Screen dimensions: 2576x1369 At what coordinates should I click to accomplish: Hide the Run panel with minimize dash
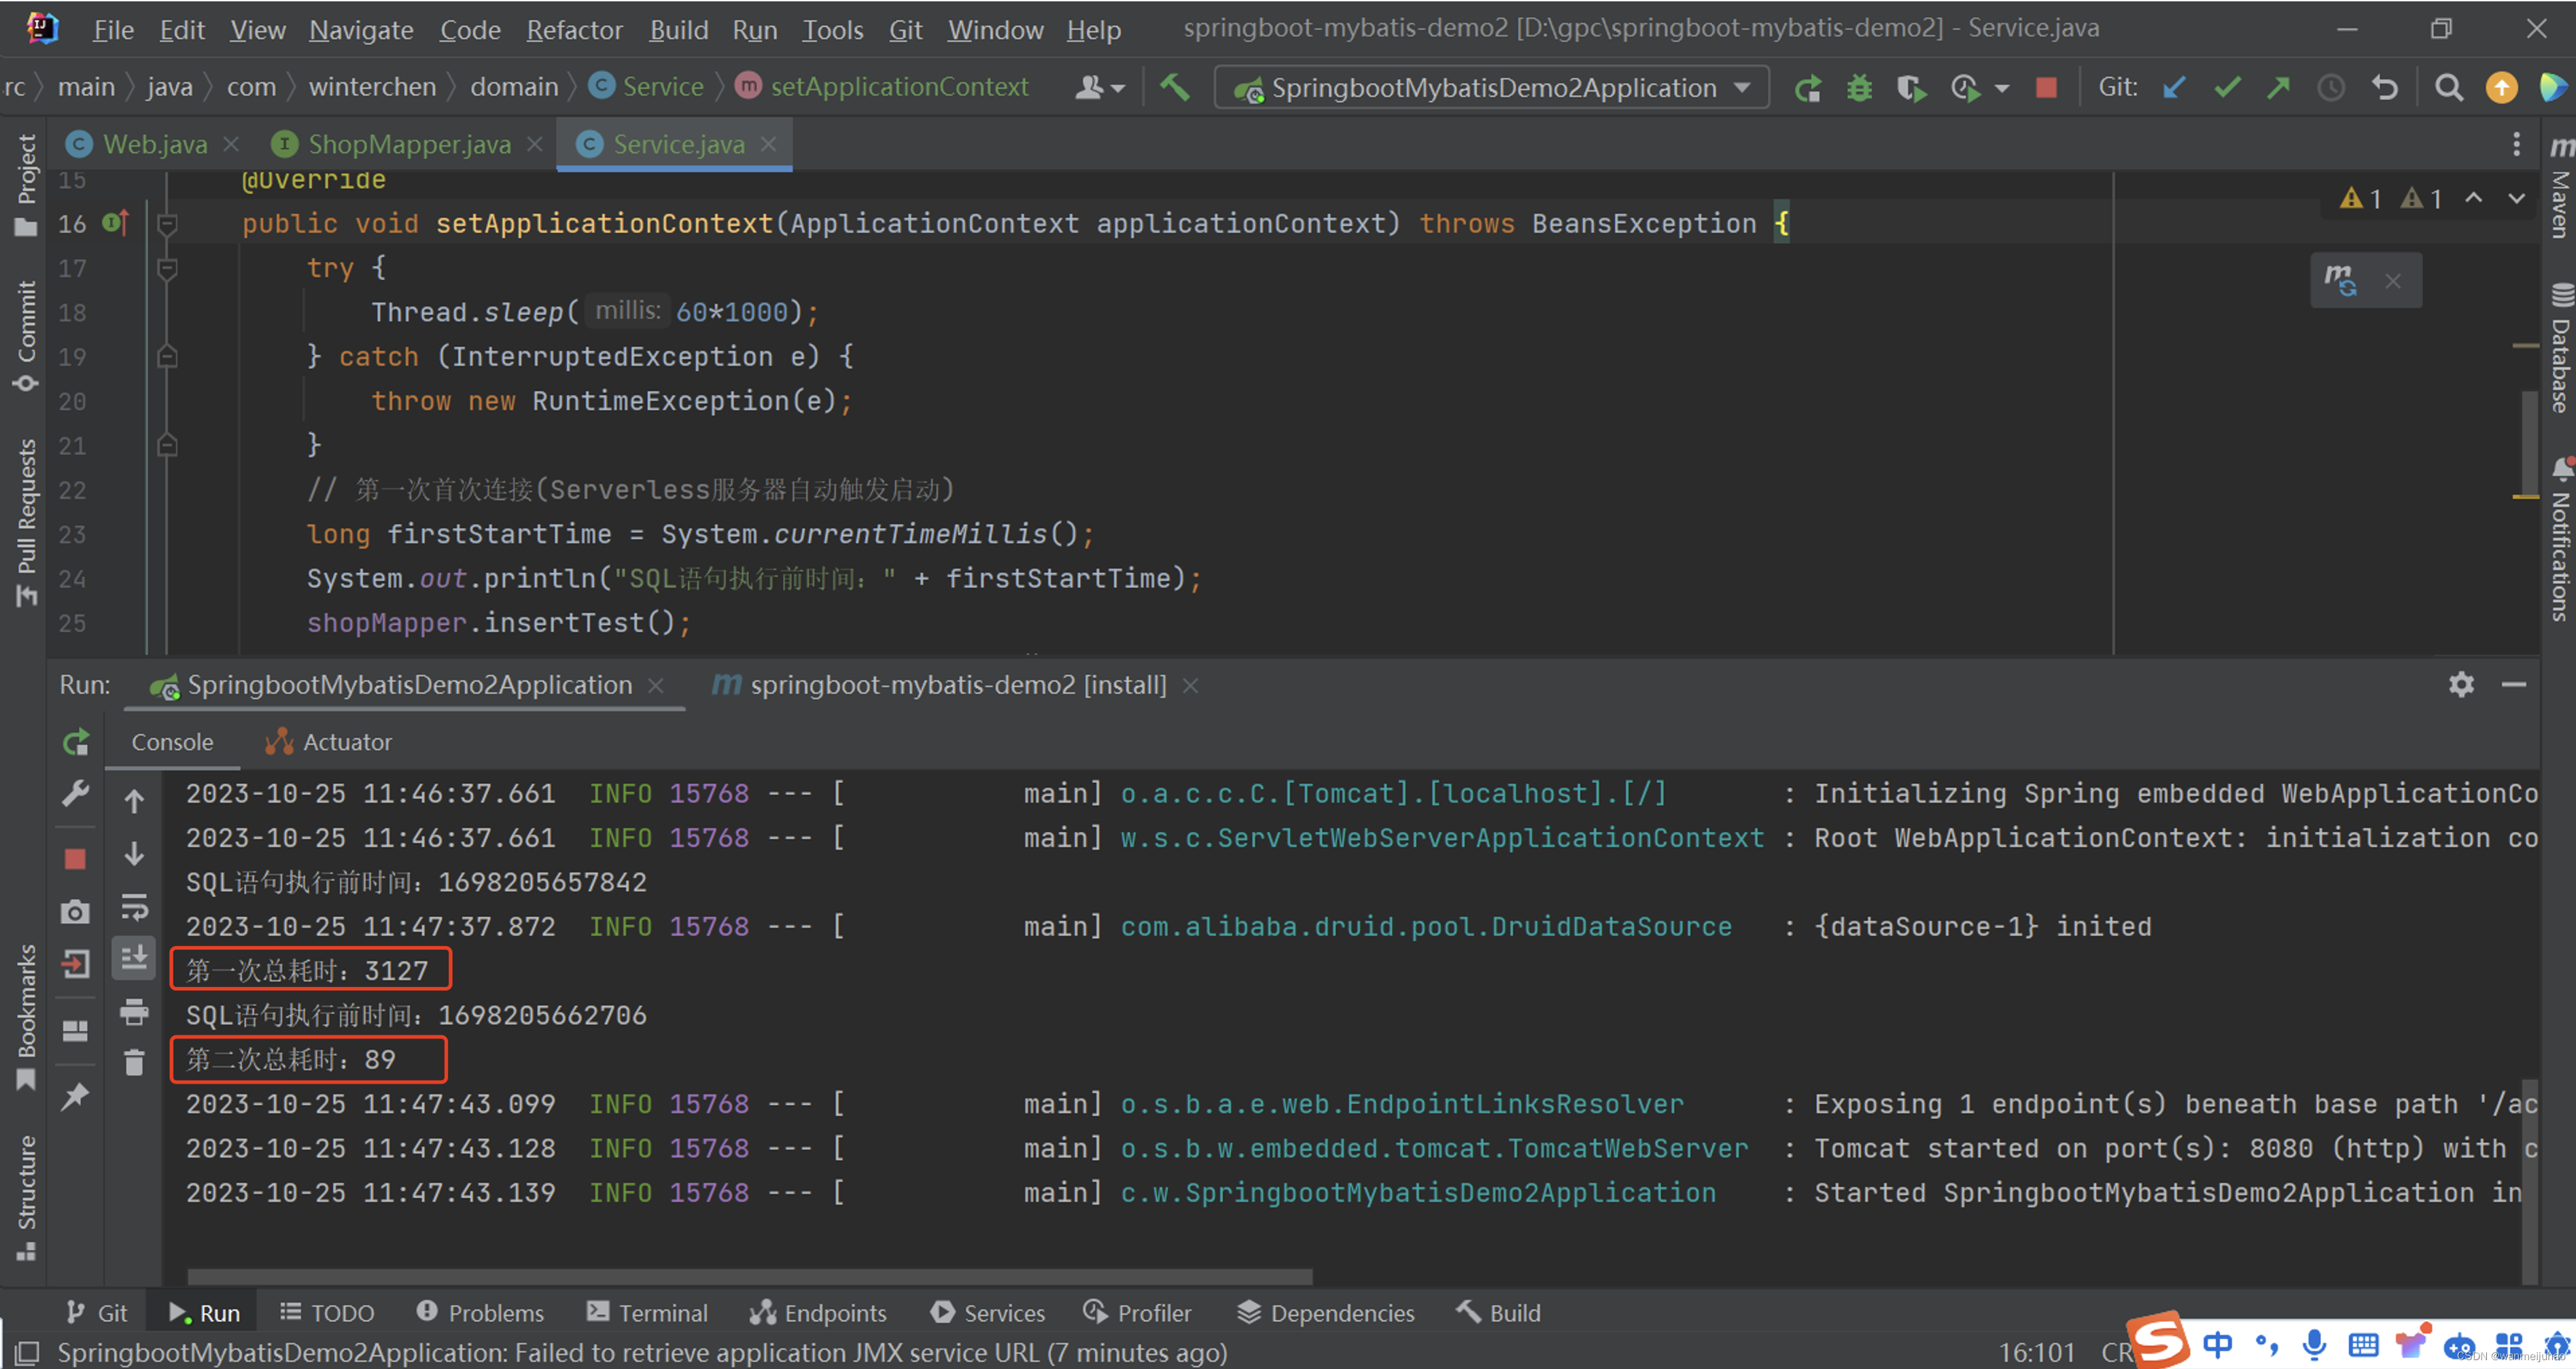2514,685
